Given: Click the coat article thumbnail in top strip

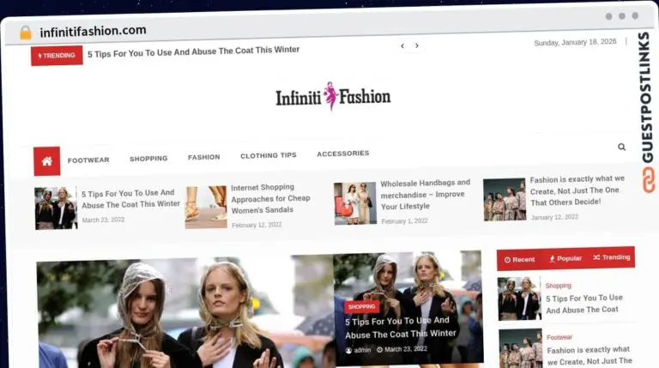Looking at the screenshot, I should point(56,208).
